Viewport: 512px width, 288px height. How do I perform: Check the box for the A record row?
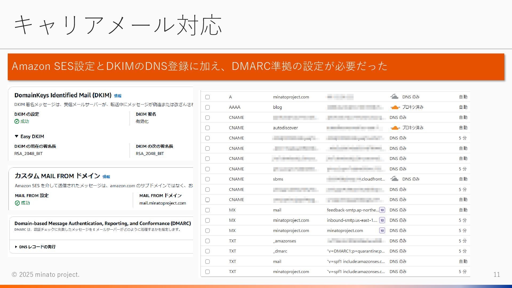[207, 97]
